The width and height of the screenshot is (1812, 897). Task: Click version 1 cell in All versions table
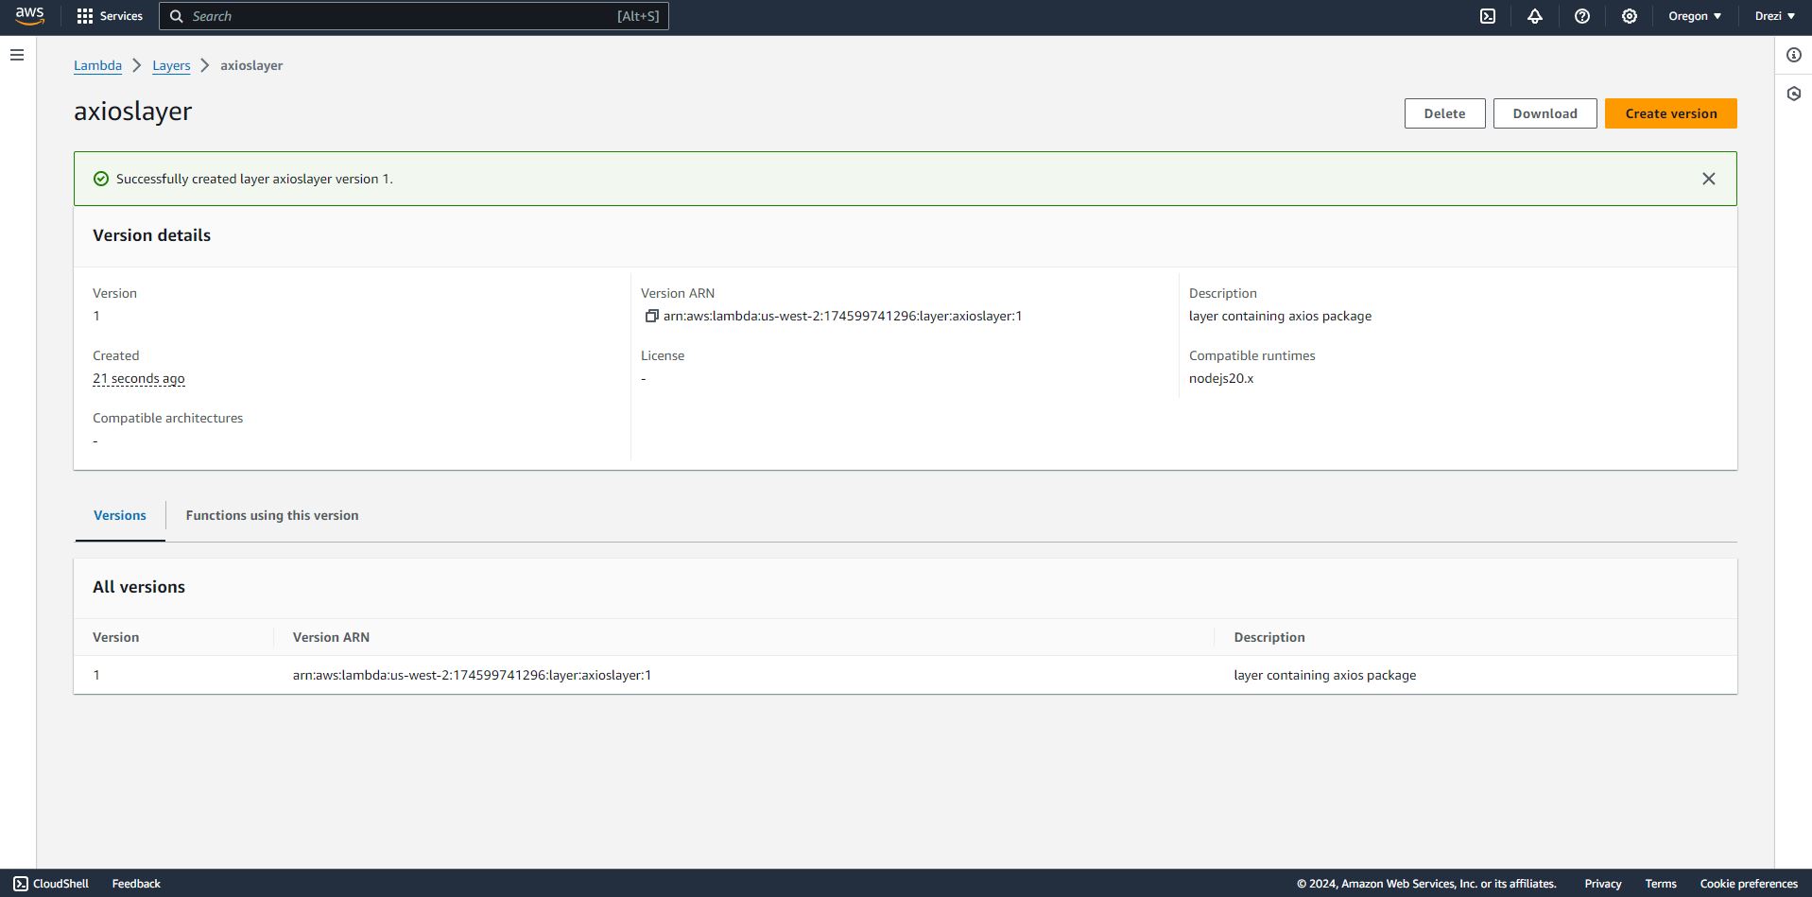point(96,675)
